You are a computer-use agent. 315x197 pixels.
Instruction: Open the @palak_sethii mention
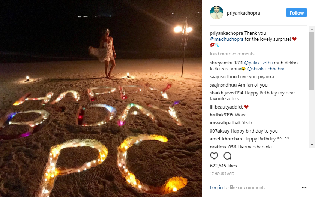(x=258, y=63)
